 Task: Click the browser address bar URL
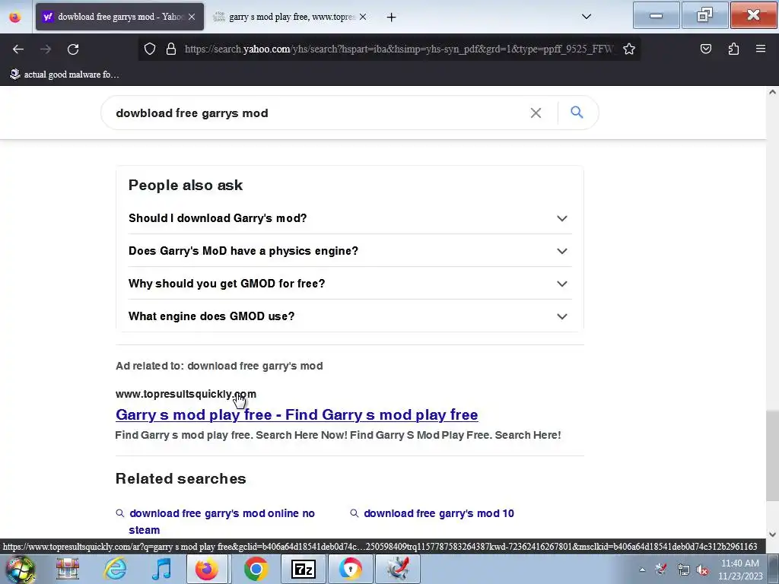[x=399, y=49]
